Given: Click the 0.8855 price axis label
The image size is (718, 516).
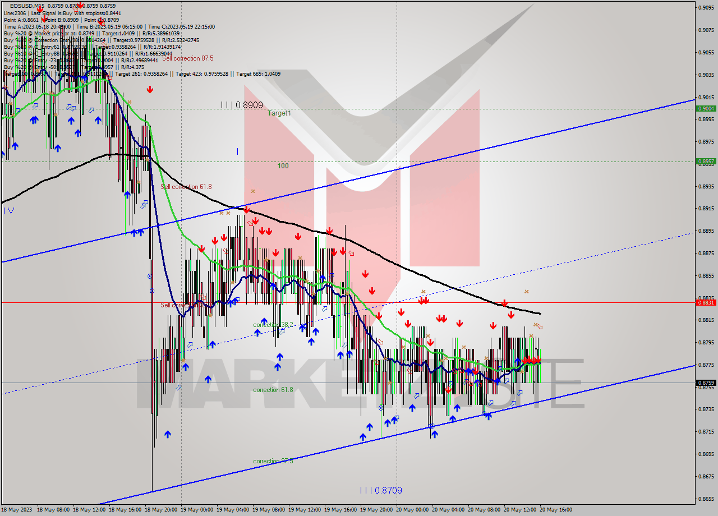Looking at the screenshot, I should (x=706, y=275).
